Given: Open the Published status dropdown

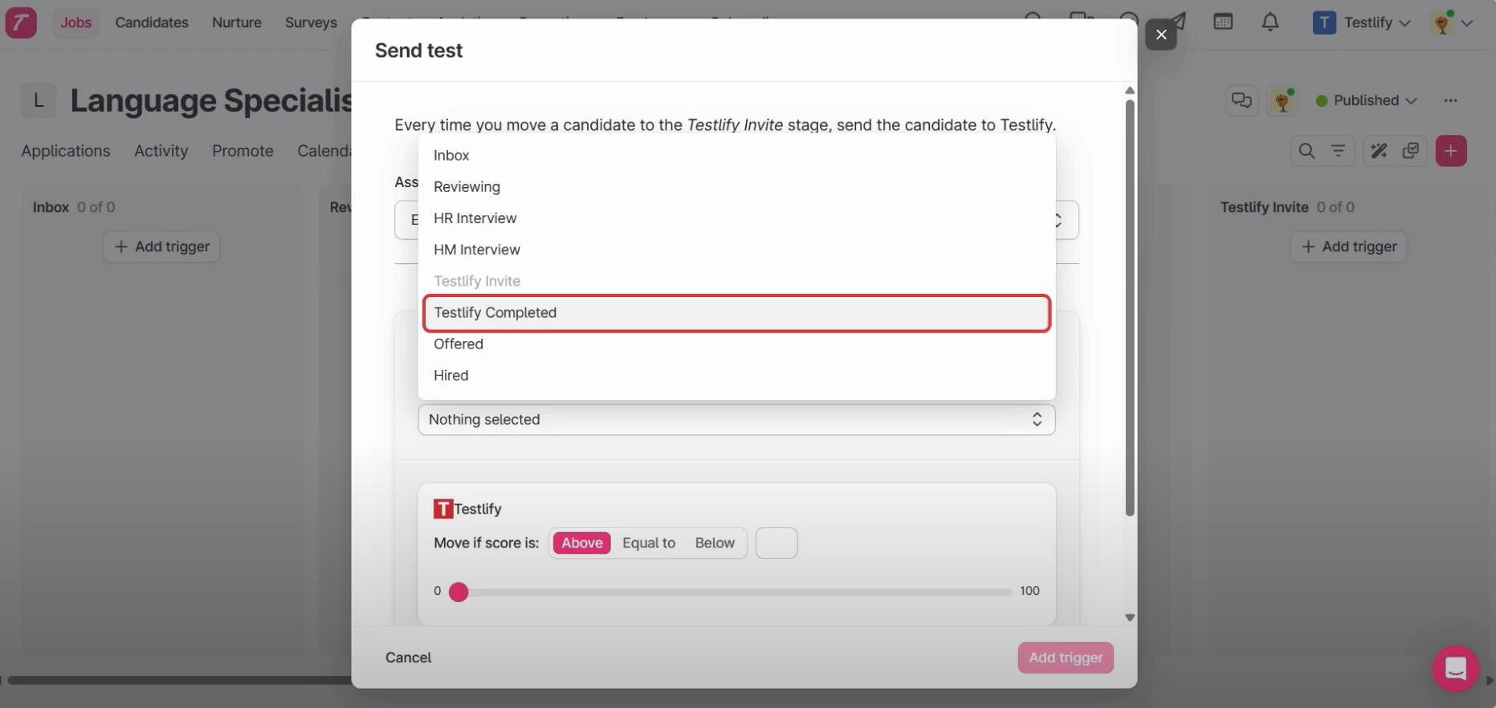Looking at the screenshot, I should tap(1366, 100).
